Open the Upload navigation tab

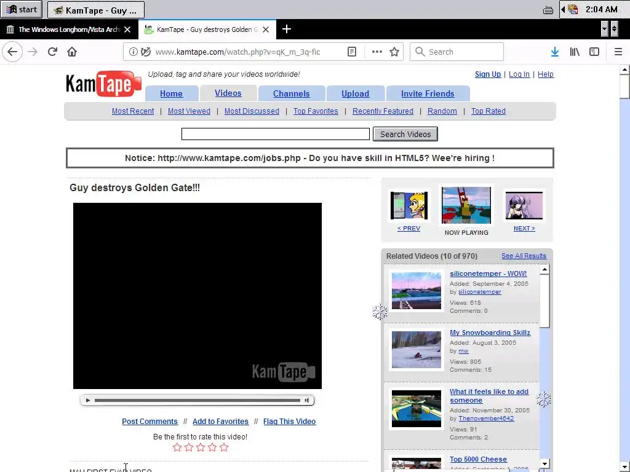pos(355,93)
